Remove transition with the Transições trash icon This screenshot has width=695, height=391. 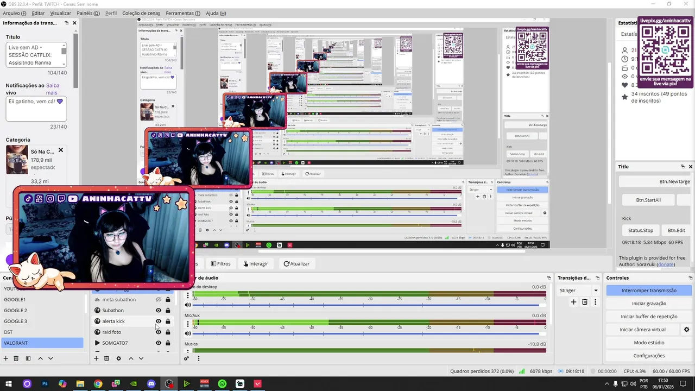pyautogui.click(x=585, y=302)
